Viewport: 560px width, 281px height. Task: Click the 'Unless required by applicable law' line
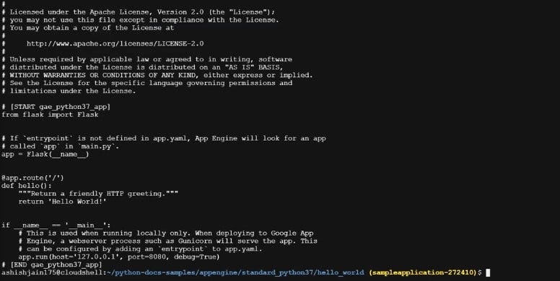[x=146, y=59]
